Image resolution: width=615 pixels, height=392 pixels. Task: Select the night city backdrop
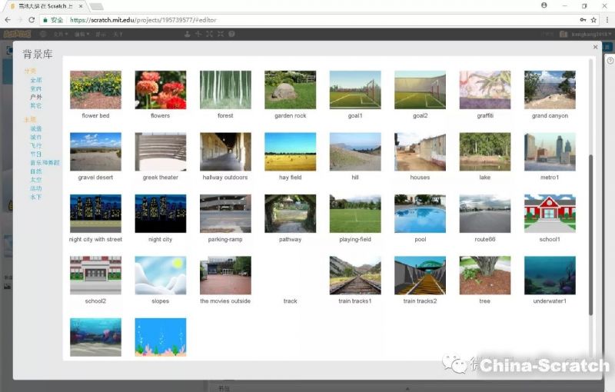[160, 213]
